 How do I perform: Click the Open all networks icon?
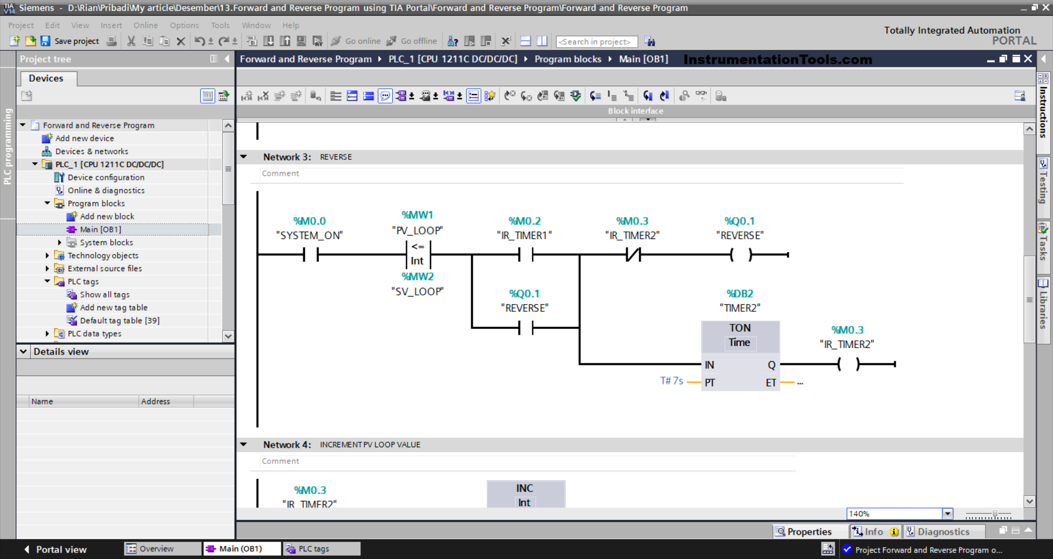click(x=352, y=96)
